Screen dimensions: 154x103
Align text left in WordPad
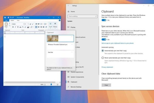(36, 27)
